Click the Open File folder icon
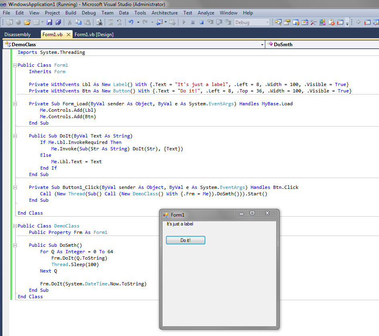 [x=27, y=23]
